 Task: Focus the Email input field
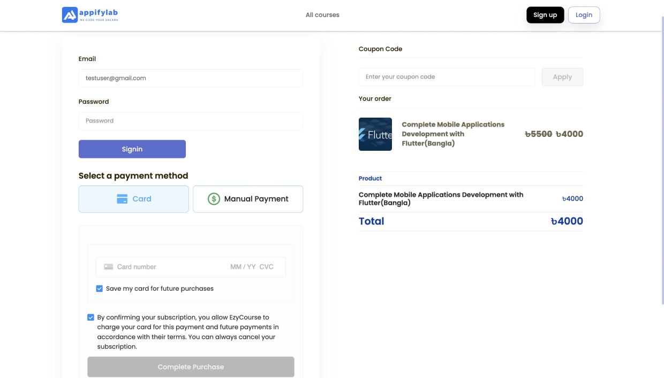click(x=191, y=78)
